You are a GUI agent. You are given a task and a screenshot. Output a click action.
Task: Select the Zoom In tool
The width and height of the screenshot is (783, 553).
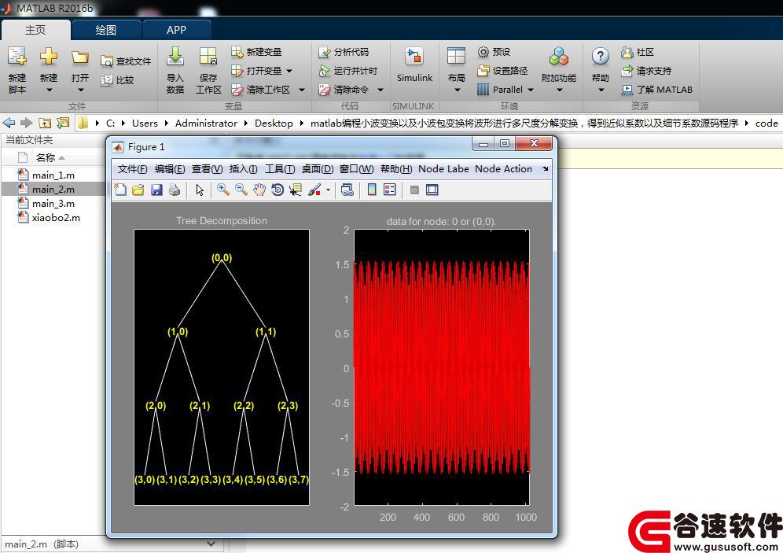(x=222, y=190)
